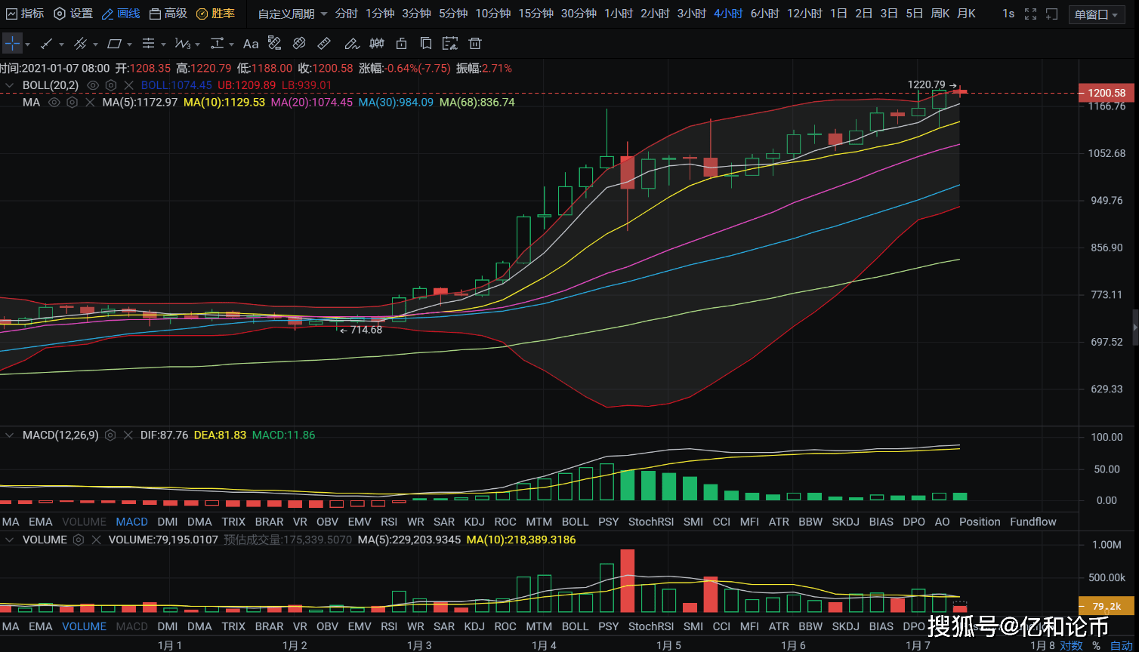Toggle the 画线 drawing toolbar

tap(121, 14)
